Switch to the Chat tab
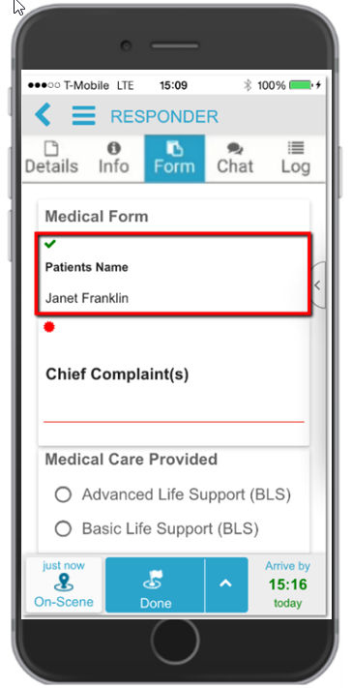The width and height of the screenshot is (352, 688). [x=235, y=159]
